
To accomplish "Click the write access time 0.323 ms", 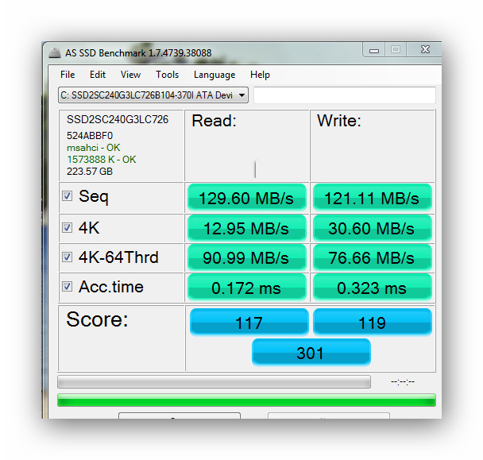I will click(373, 287).
